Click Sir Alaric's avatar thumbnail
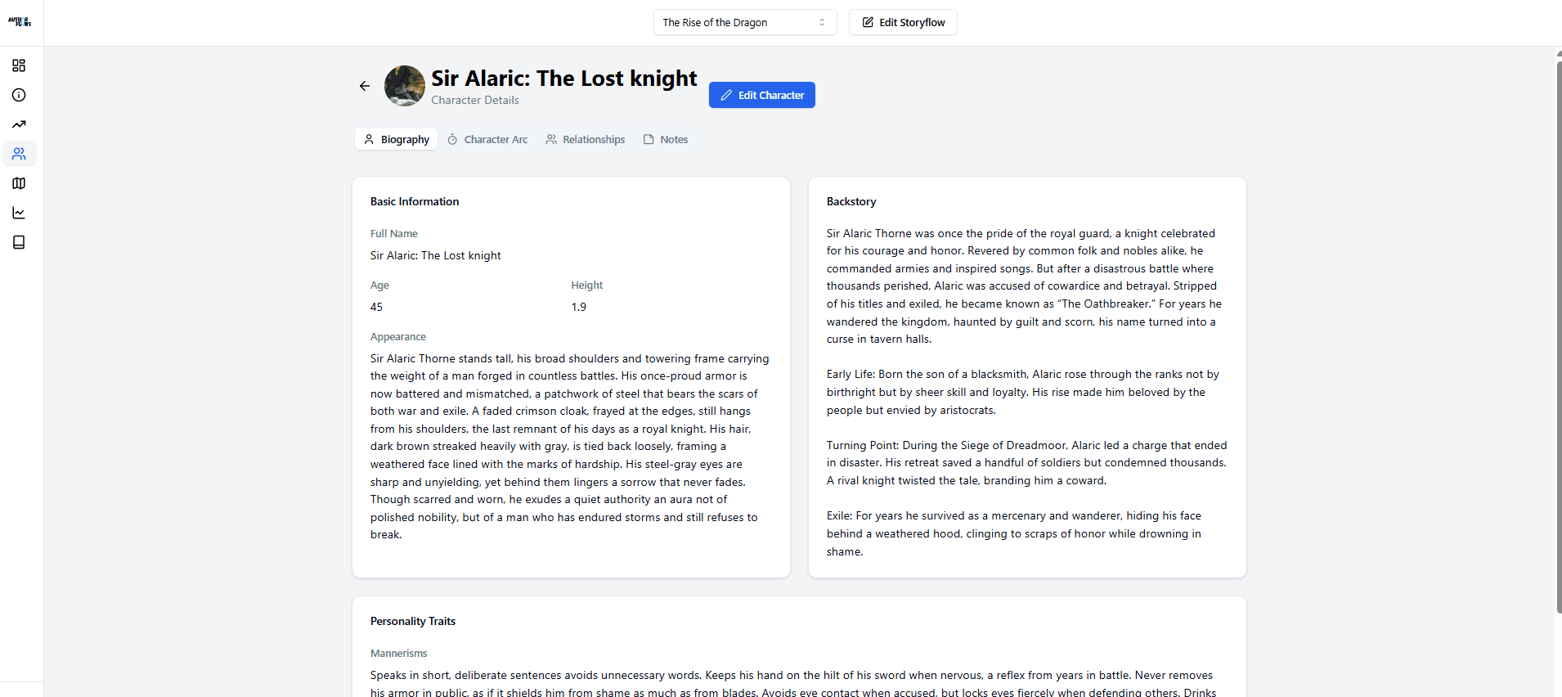1562x697 pixels. click(x=405, y=86)
